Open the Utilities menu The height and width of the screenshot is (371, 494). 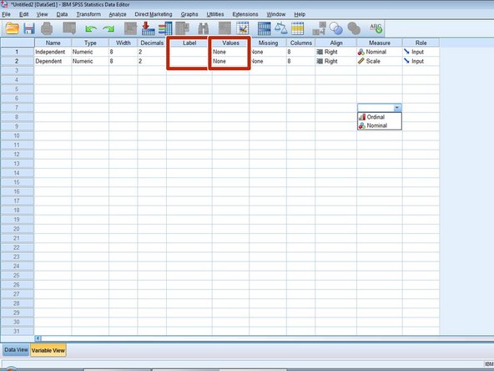tap(215, 14)
